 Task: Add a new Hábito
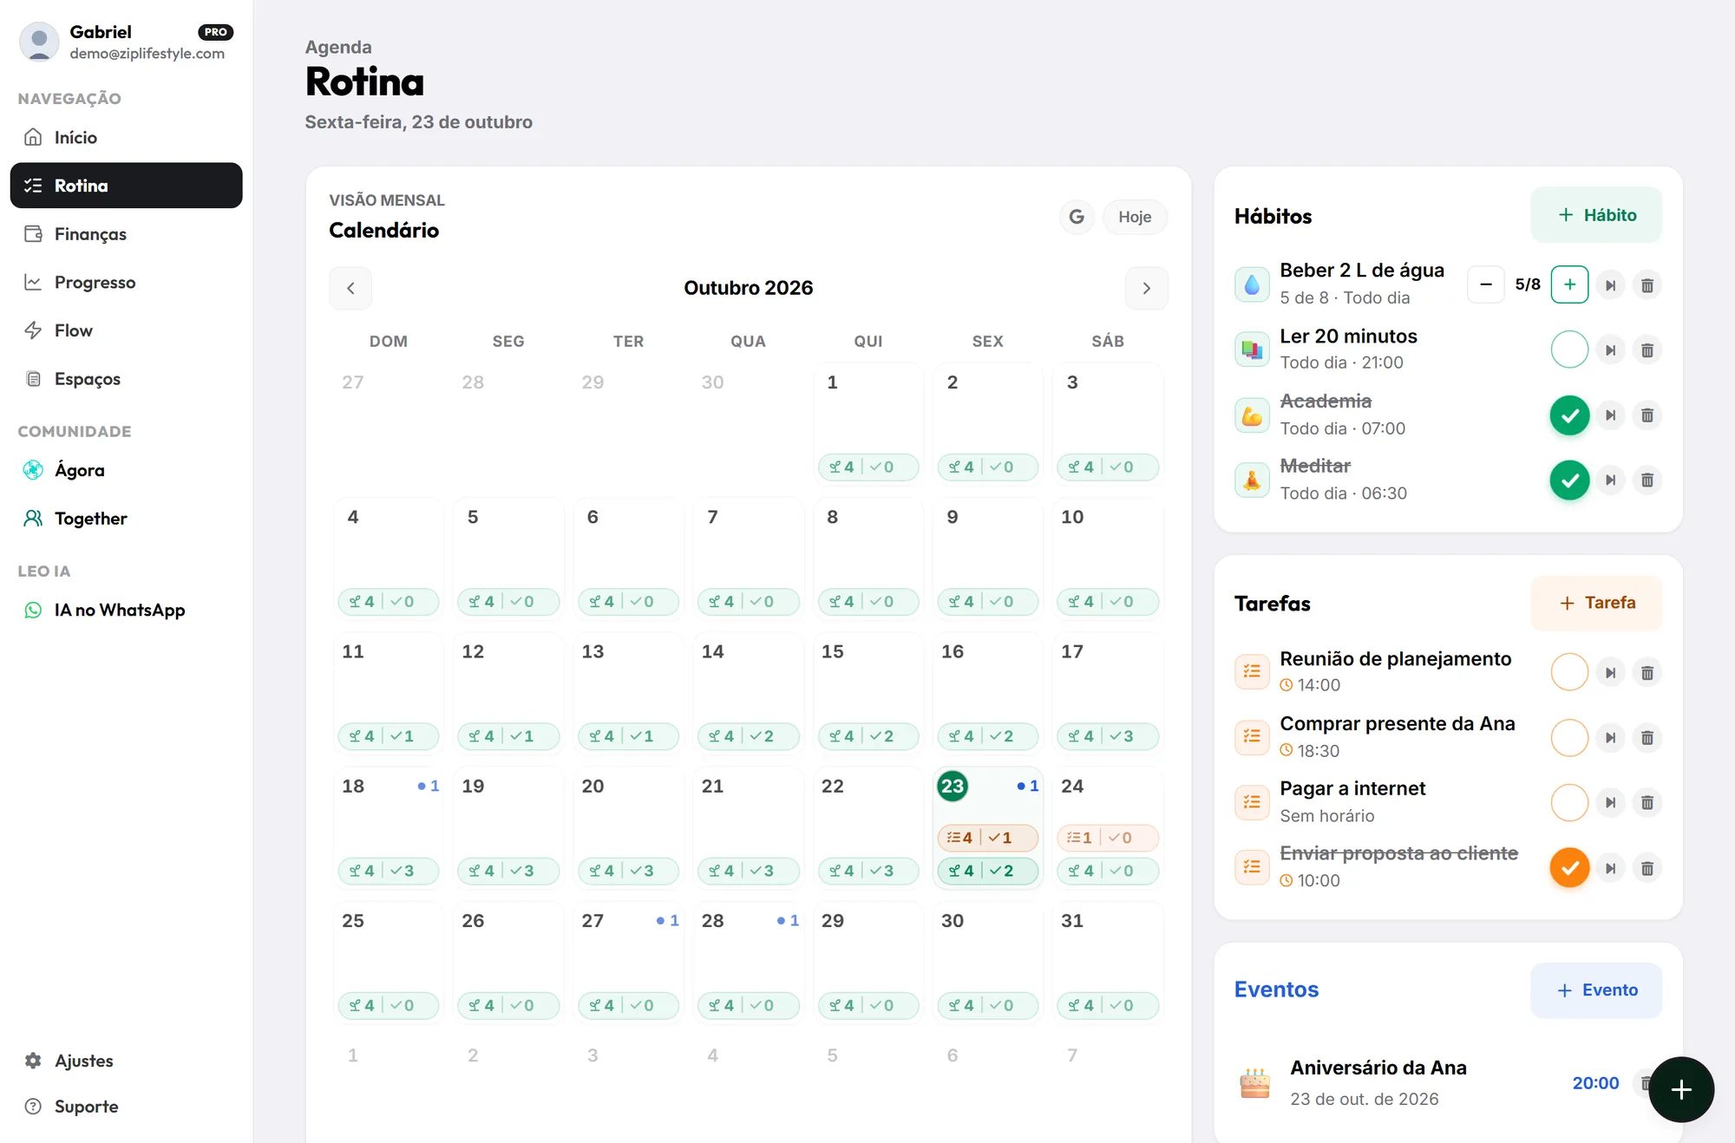click(x=1596, y=215)
